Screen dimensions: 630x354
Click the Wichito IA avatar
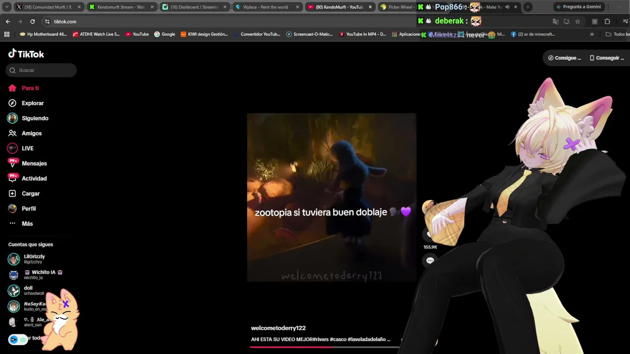pyautogui.click(x=14, y=275)
